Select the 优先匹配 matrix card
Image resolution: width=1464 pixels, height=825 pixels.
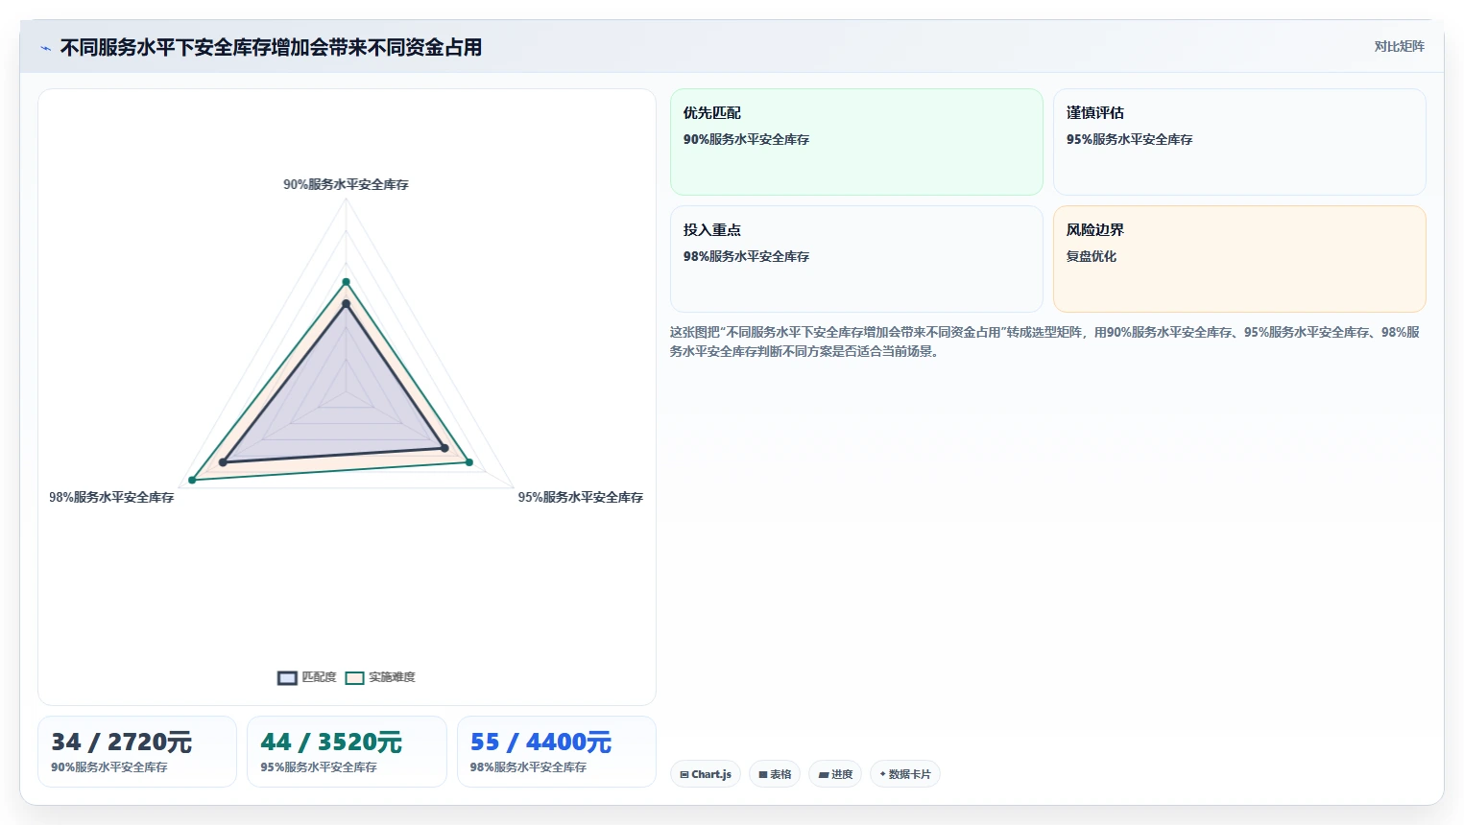coord(856,142)
